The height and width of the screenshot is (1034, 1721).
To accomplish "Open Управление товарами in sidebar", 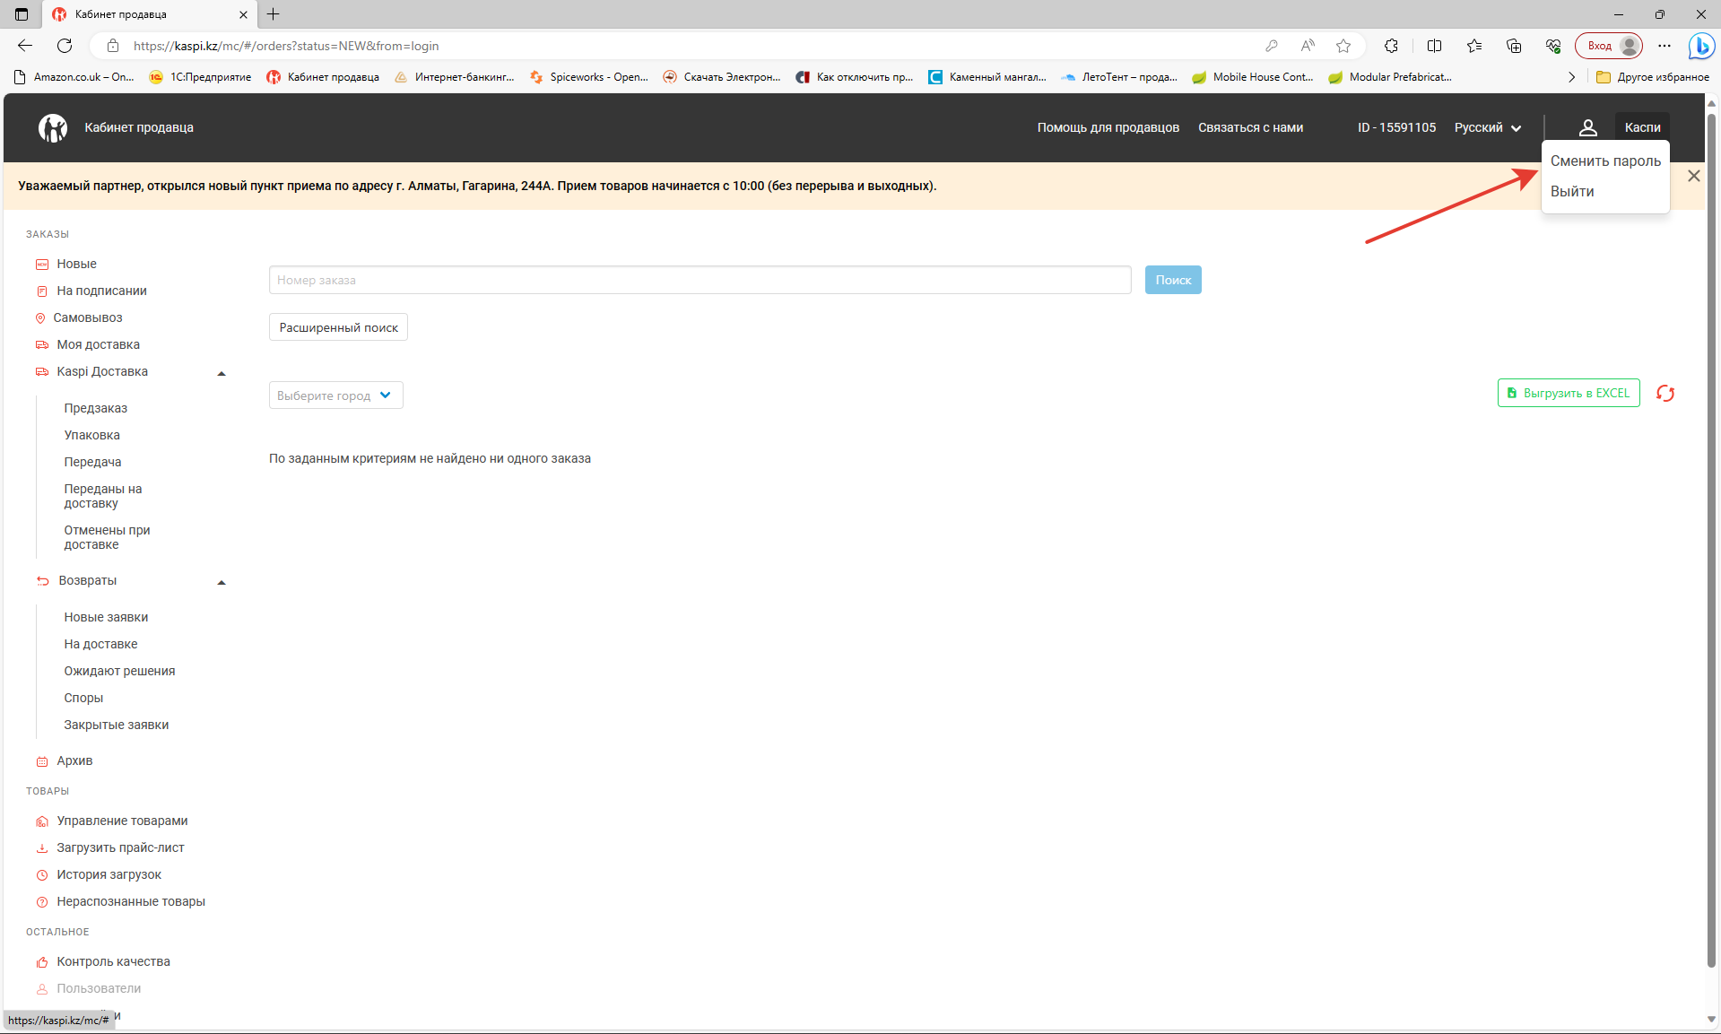I will 122,821.
